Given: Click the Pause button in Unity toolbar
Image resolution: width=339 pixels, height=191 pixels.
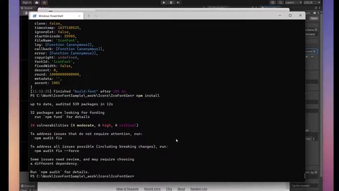Looking at the screenshot, I should point(171,2).
